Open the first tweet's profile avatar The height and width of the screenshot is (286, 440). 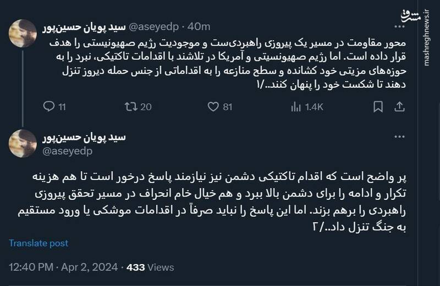click(23, 33)
